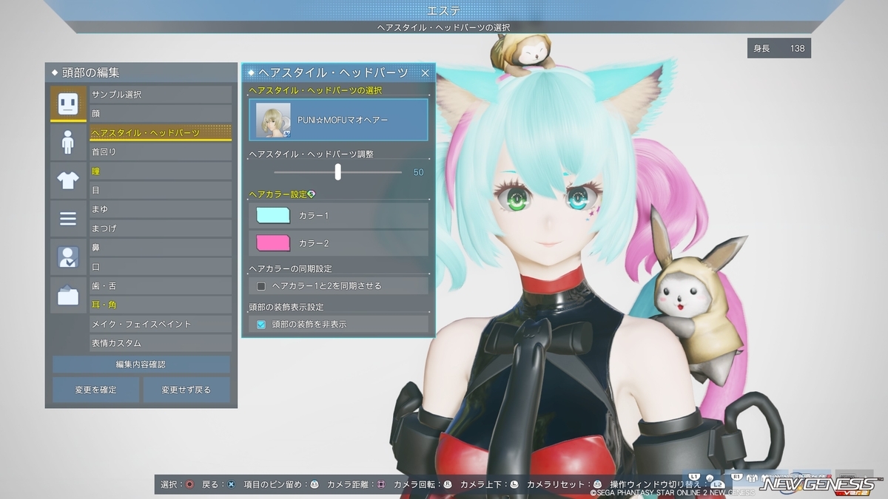Click the カメラ上下 stick icon
Screen dimensions: 888x499
pyautogui.click(x=514, y=485)
